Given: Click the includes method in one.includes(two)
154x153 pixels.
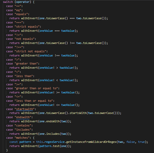Looking at the screenshot, I should pyautogui.click(x=53, y=134).
